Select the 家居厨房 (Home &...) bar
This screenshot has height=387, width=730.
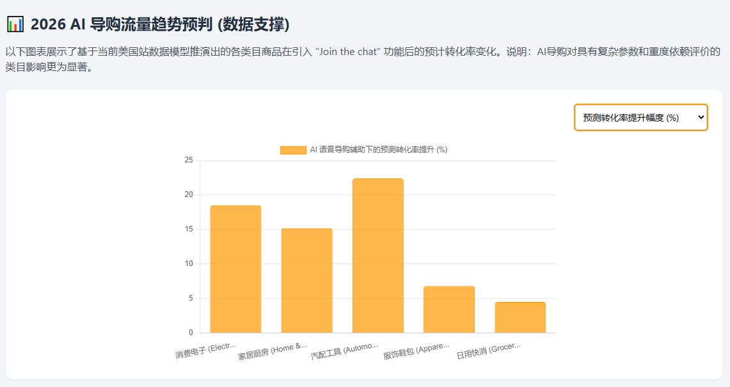tap(306, 280)
